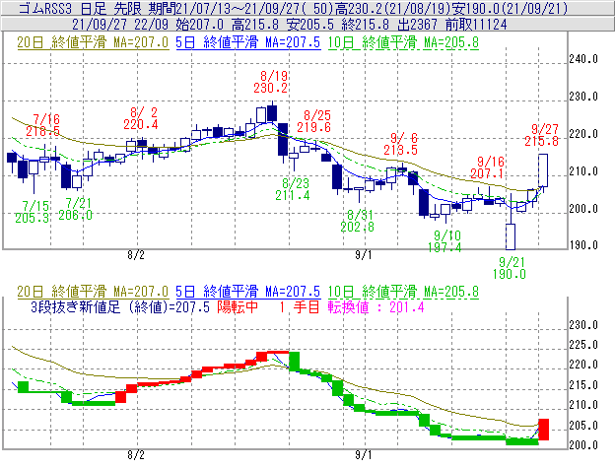Click the magenta 転換値 : 201.4 text
The image size is (615, 468).
376,306
